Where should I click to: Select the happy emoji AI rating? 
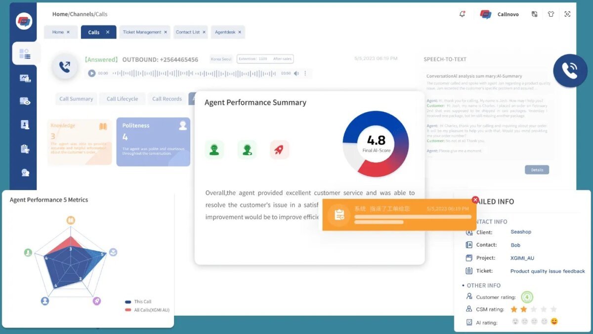point(554,322)
